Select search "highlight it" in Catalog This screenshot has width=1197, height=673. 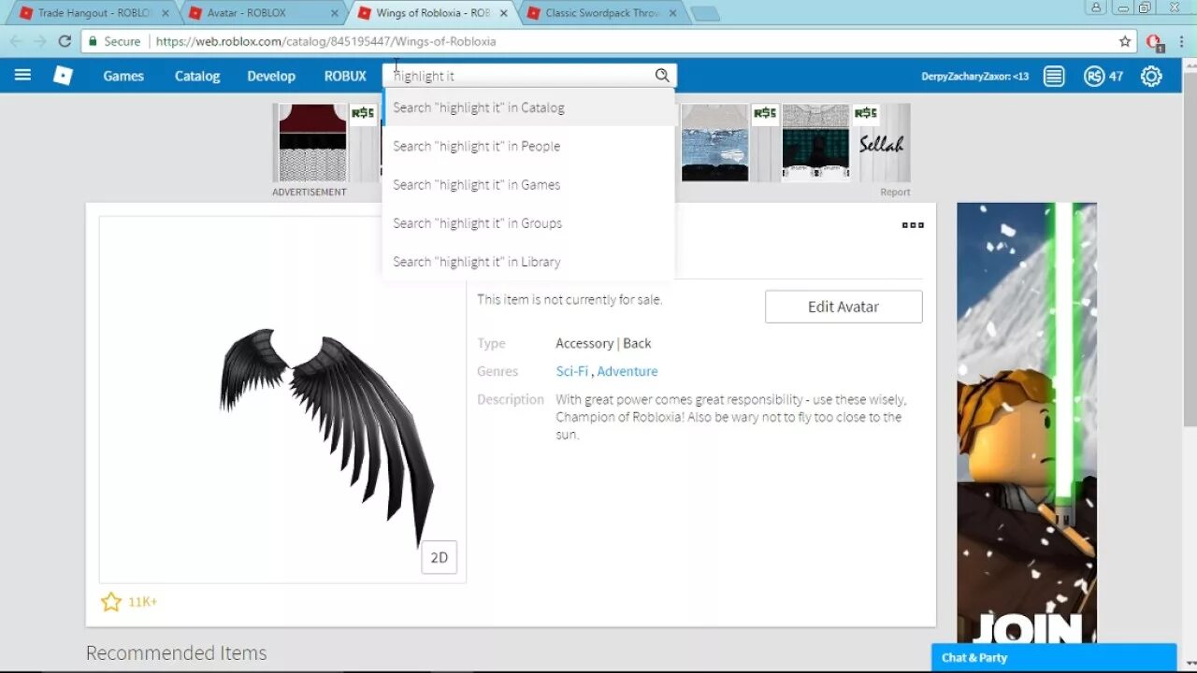point(528,107)
